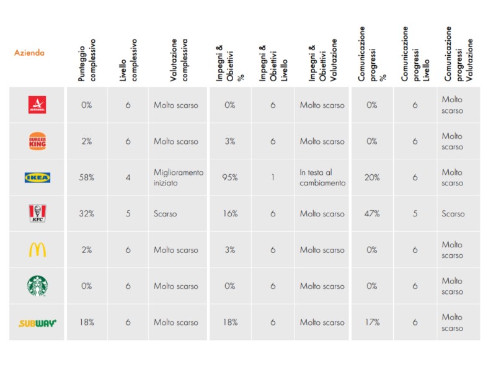The width and height of the screenshot is (496, 372).
Task: Click the 20% cell in IKEA's row
Action: click(x=372, y=178)
